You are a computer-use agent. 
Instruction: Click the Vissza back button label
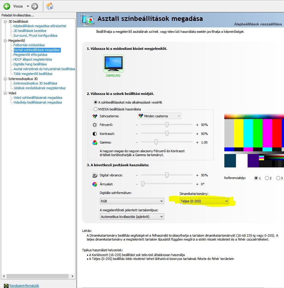pos(18,6)
